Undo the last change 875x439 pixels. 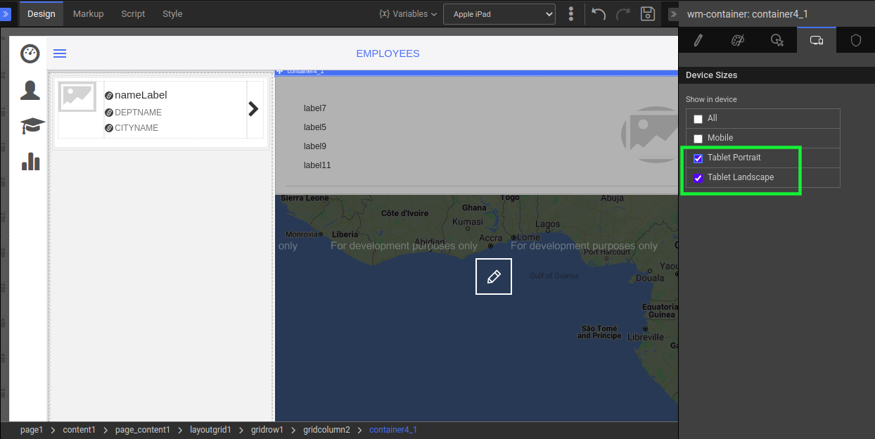(599, 14)
